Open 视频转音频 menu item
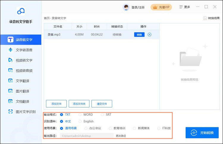 click(21, 71)
